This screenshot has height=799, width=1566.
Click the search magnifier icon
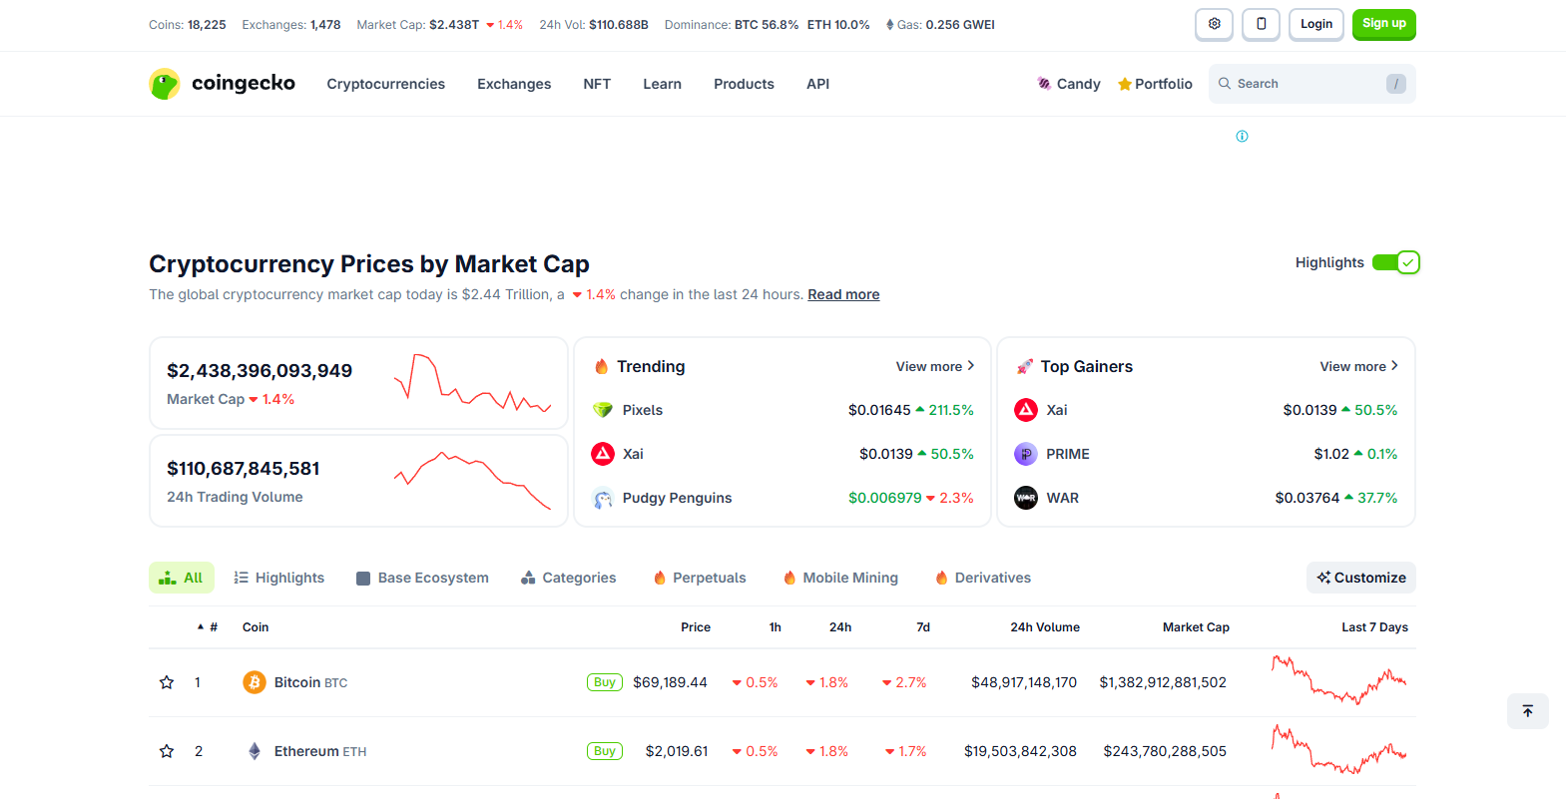pyautogui.click(x=1225, y=84)
